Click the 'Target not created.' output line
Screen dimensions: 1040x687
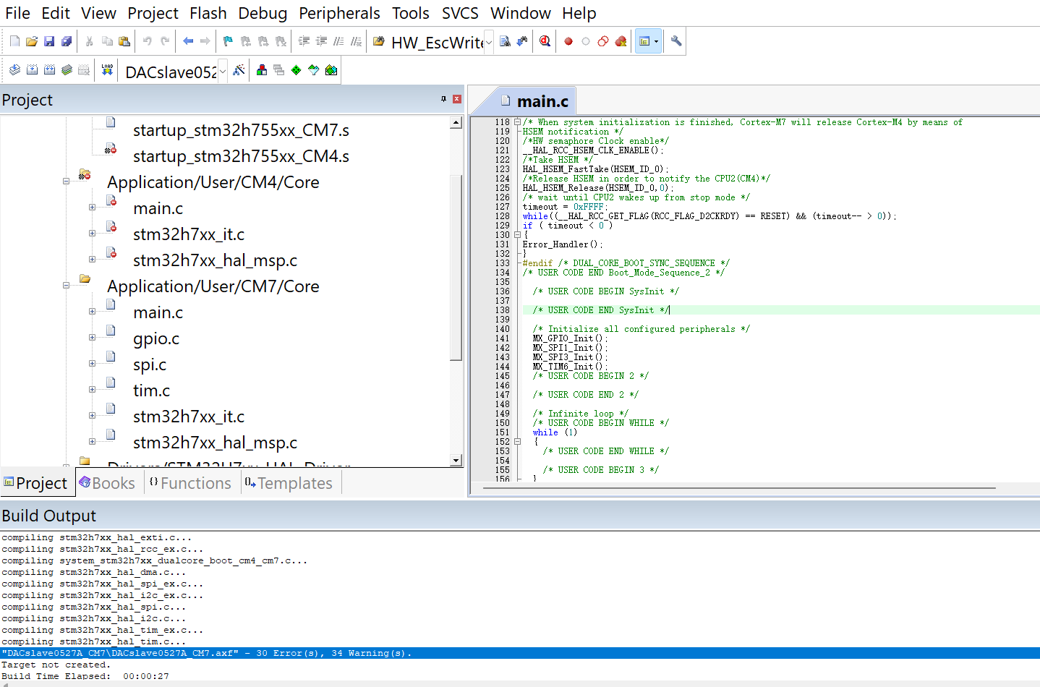coord(56,665)
